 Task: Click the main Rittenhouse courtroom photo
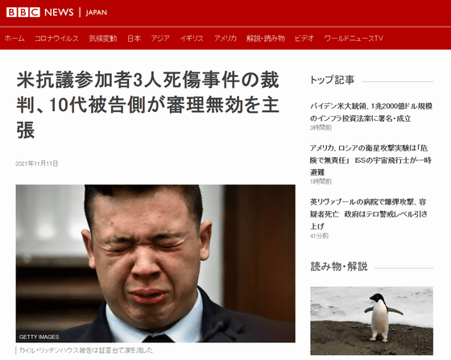tap(155, 263)
